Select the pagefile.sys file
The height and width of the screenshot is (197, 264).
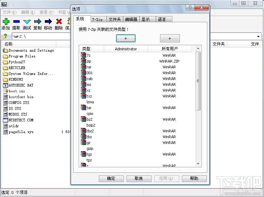[x=18, y=132]
